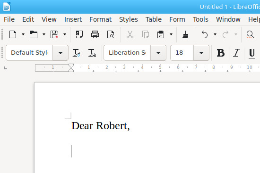Click the tab stop type selector at ruler corner
This screenshot has width=260, height=173.
(5, 68)
